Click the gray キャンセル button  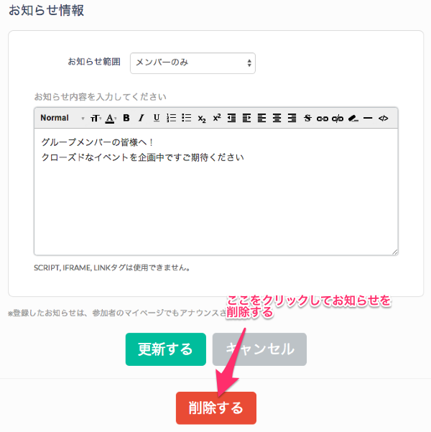(x=259, y=349)
